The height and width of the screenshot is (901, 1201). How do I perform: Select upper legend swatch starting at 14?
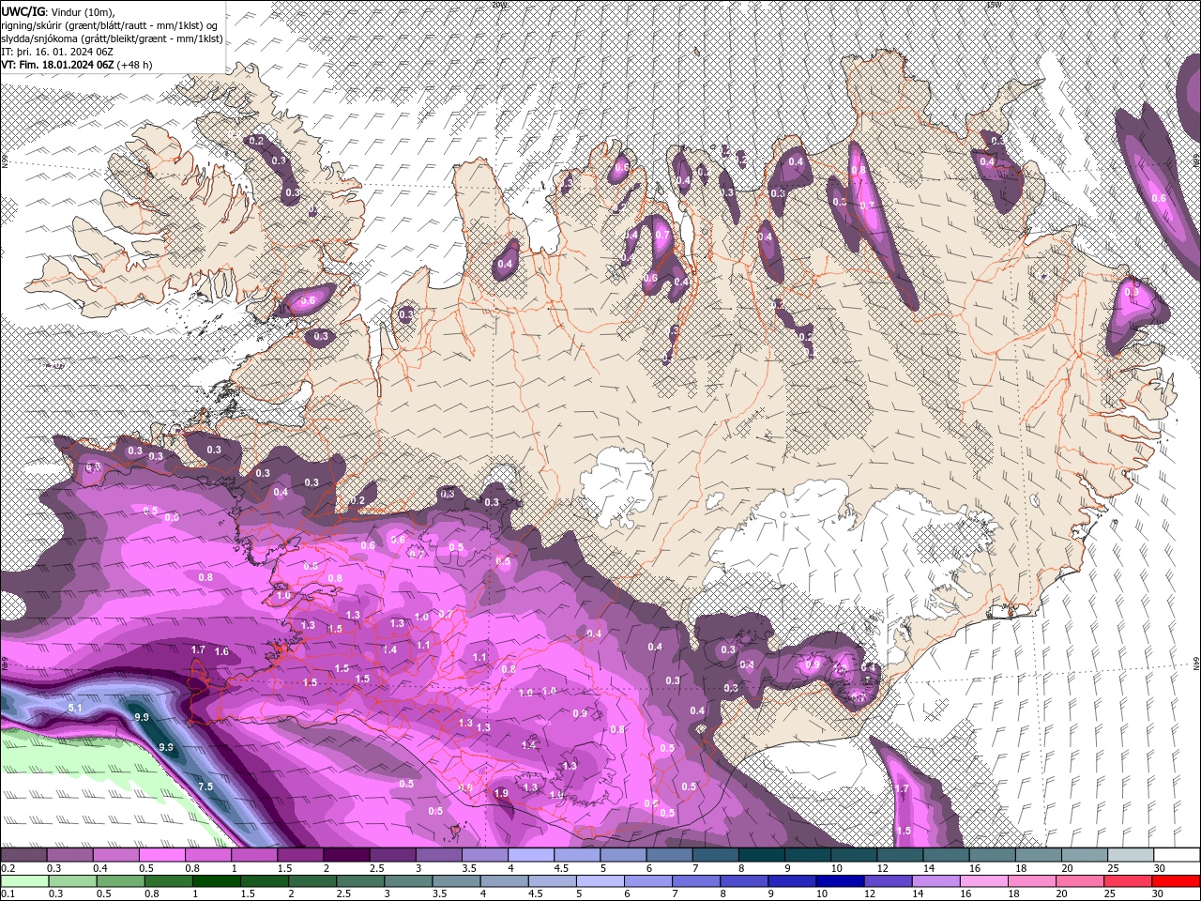tap(947, 855)
